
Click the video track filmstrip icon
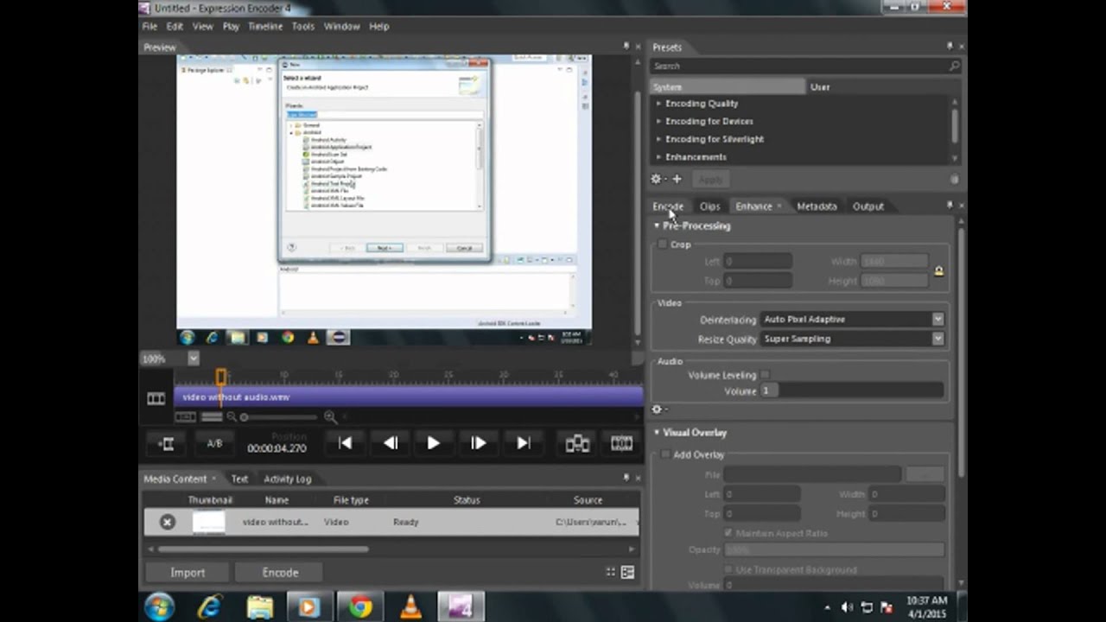pos(156,398)
